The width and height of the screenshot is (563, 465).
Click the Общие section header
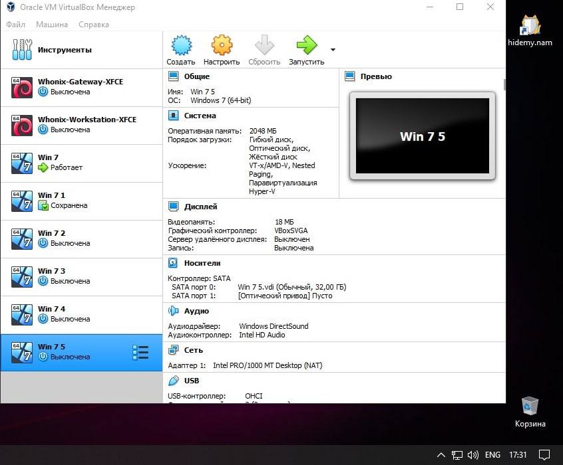click(197, 76)
